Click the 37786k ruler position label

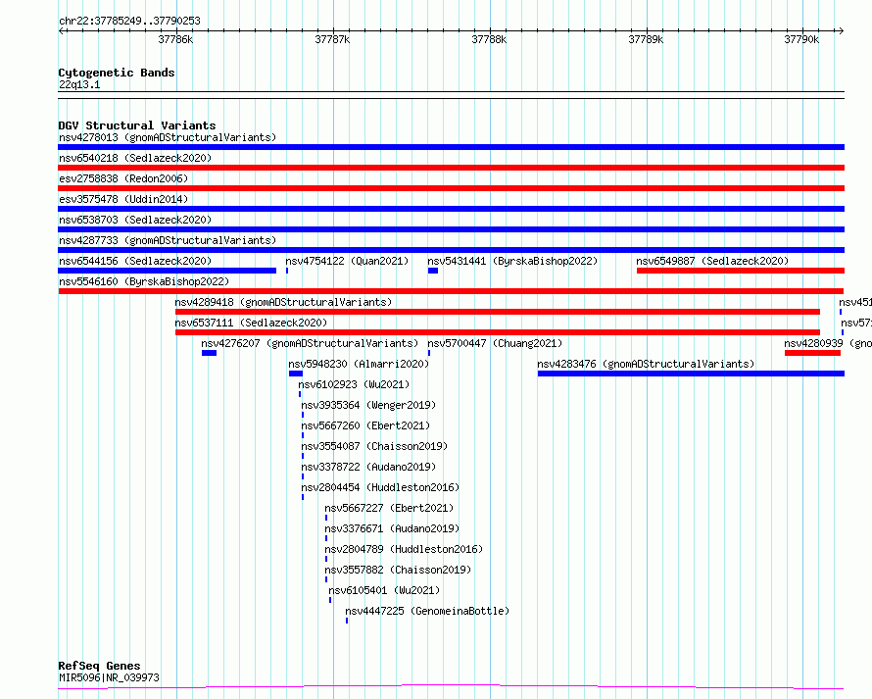point(175,39)
